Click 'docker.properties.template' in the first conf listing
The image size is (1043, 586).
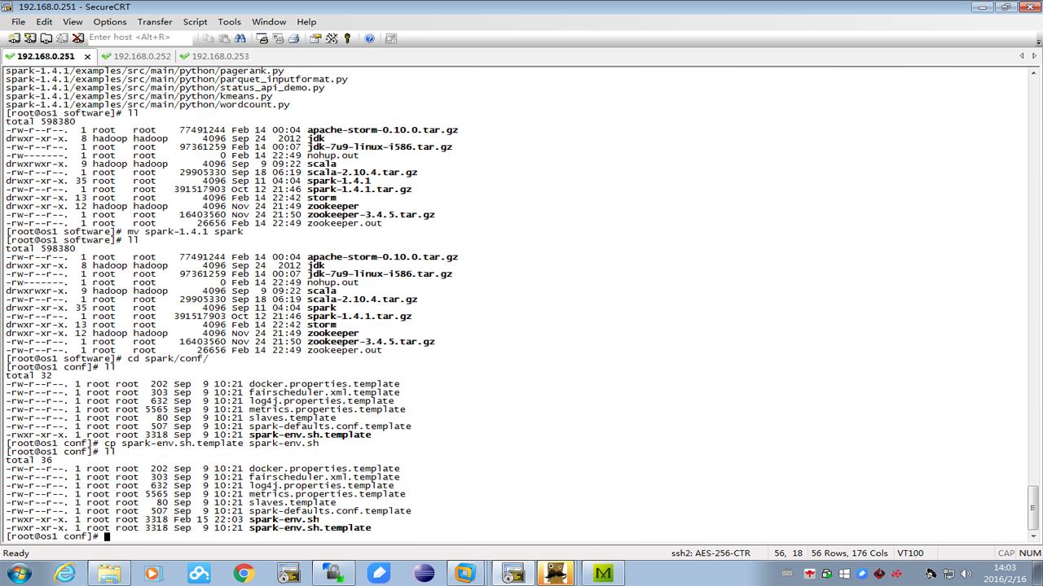[x=324, y=384]
